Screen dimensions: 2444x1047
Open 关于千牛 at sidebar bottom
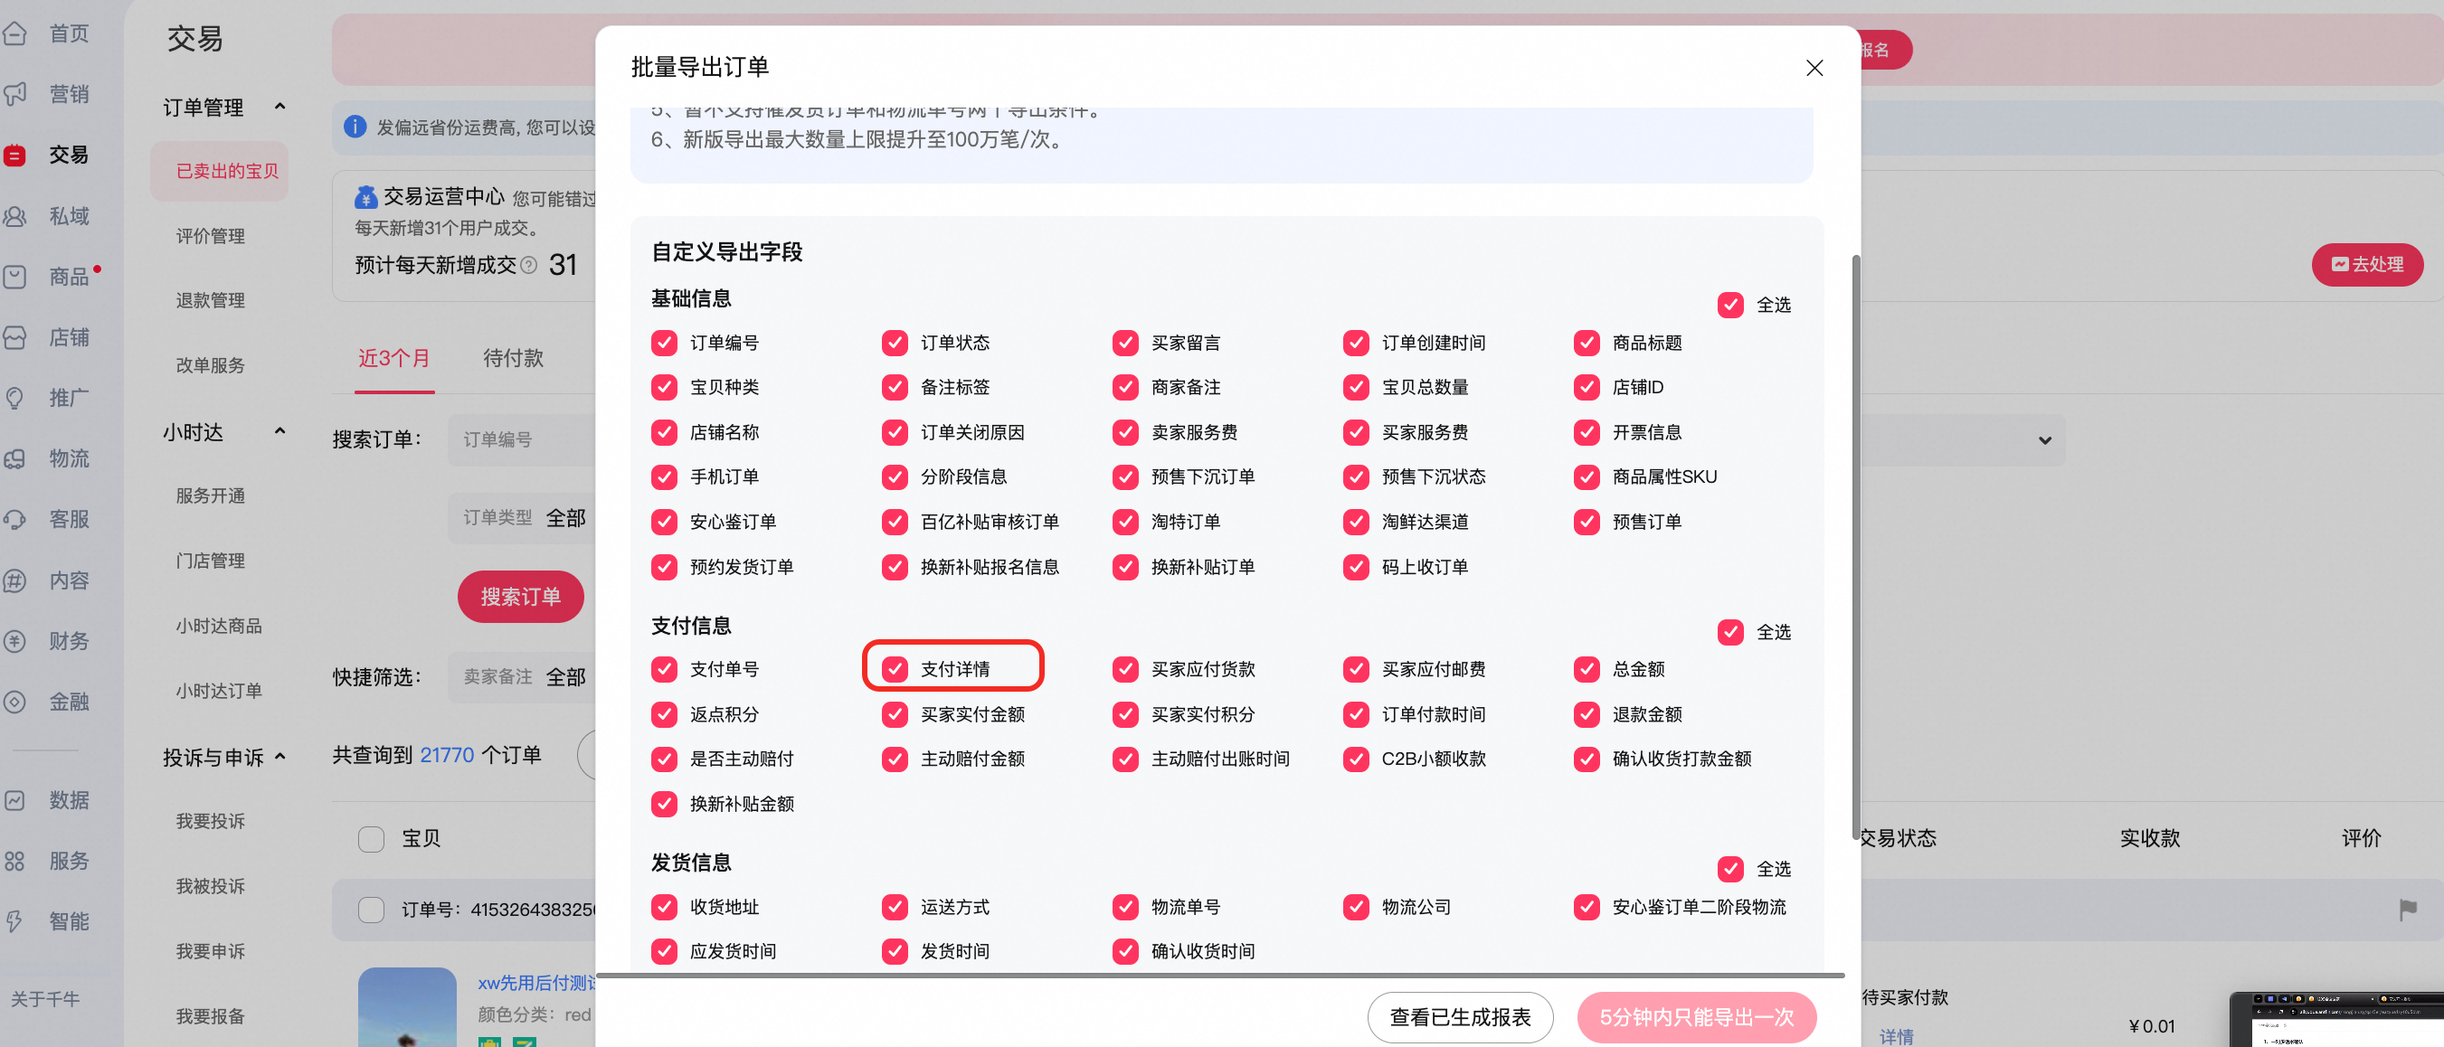[44, 1000]
